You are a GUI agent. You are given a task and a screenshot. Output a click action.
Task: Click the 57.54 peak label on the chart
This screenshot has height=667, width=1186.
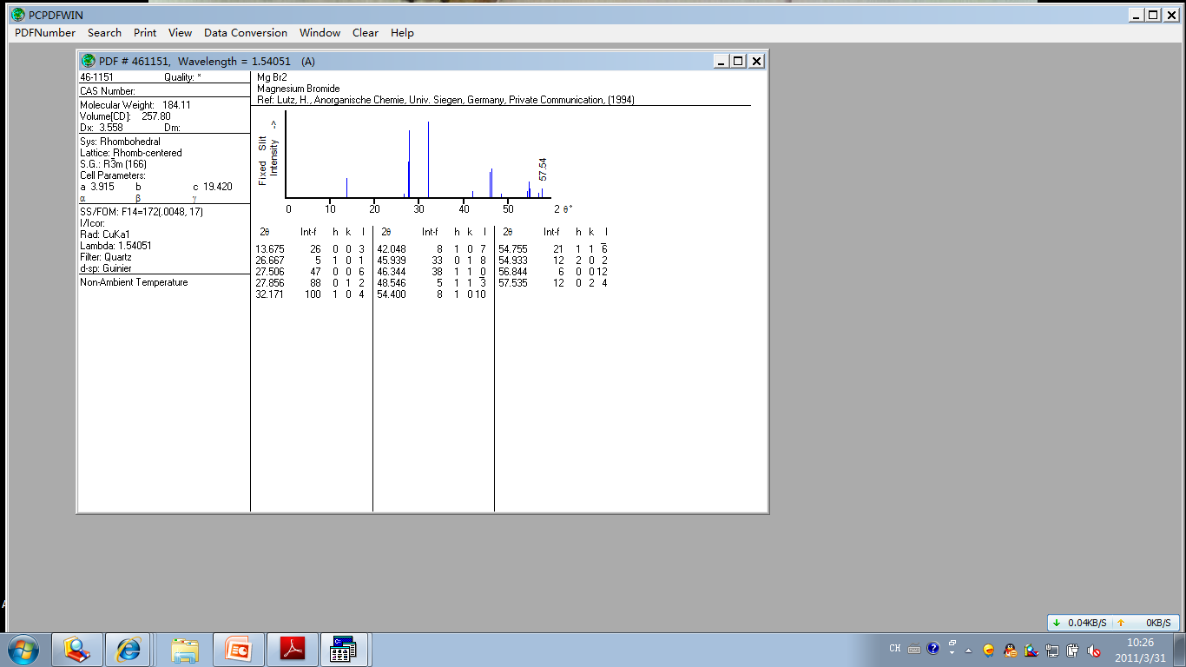pyautogui.click(x=543, y=169)
